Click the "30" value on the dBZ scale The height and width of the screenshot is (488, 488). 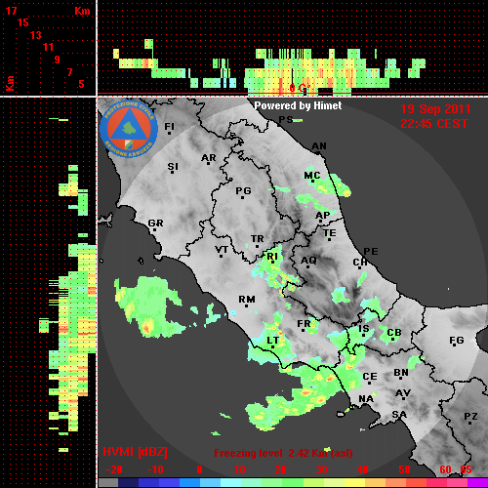pyautogui.click(x=321, y=469)
